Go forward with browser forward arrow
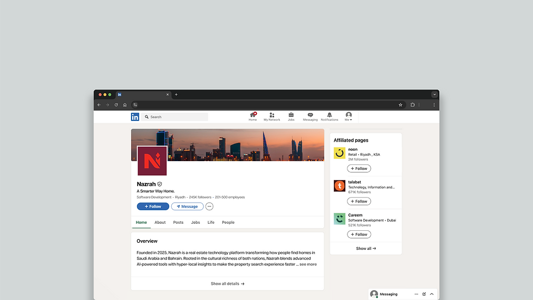The image size is (533, 300). point(108,105)
